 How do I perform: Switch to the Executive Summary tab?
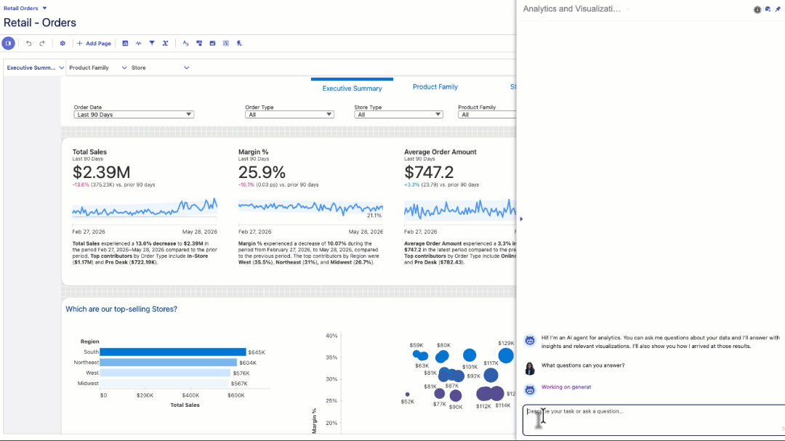click(352, 88)
